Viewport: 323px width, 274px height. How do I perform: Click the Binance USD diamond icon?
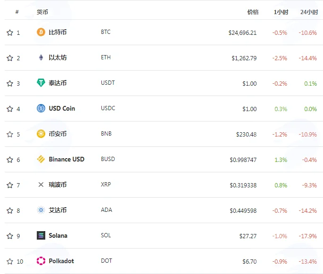41,159
